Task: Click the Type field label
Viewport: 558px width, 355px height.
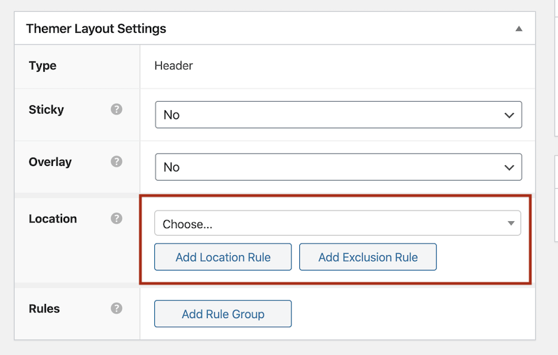Action: (43, 66)
